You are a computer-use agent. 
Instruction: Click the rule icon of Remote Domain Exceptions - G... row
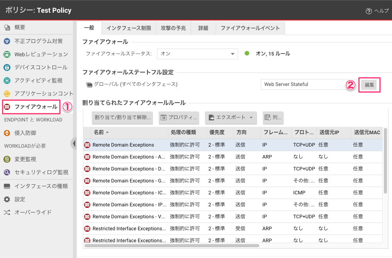87,181
